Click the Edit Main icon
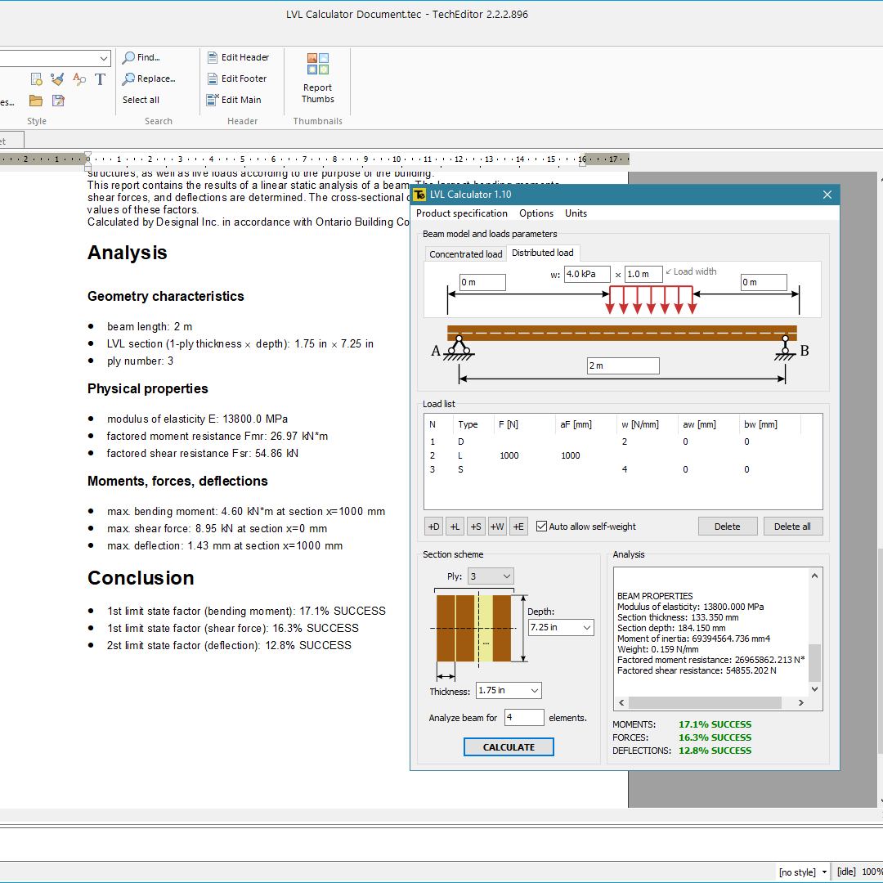Image resolution: width=883 pixels, height=883 pixels. point(213,100)
